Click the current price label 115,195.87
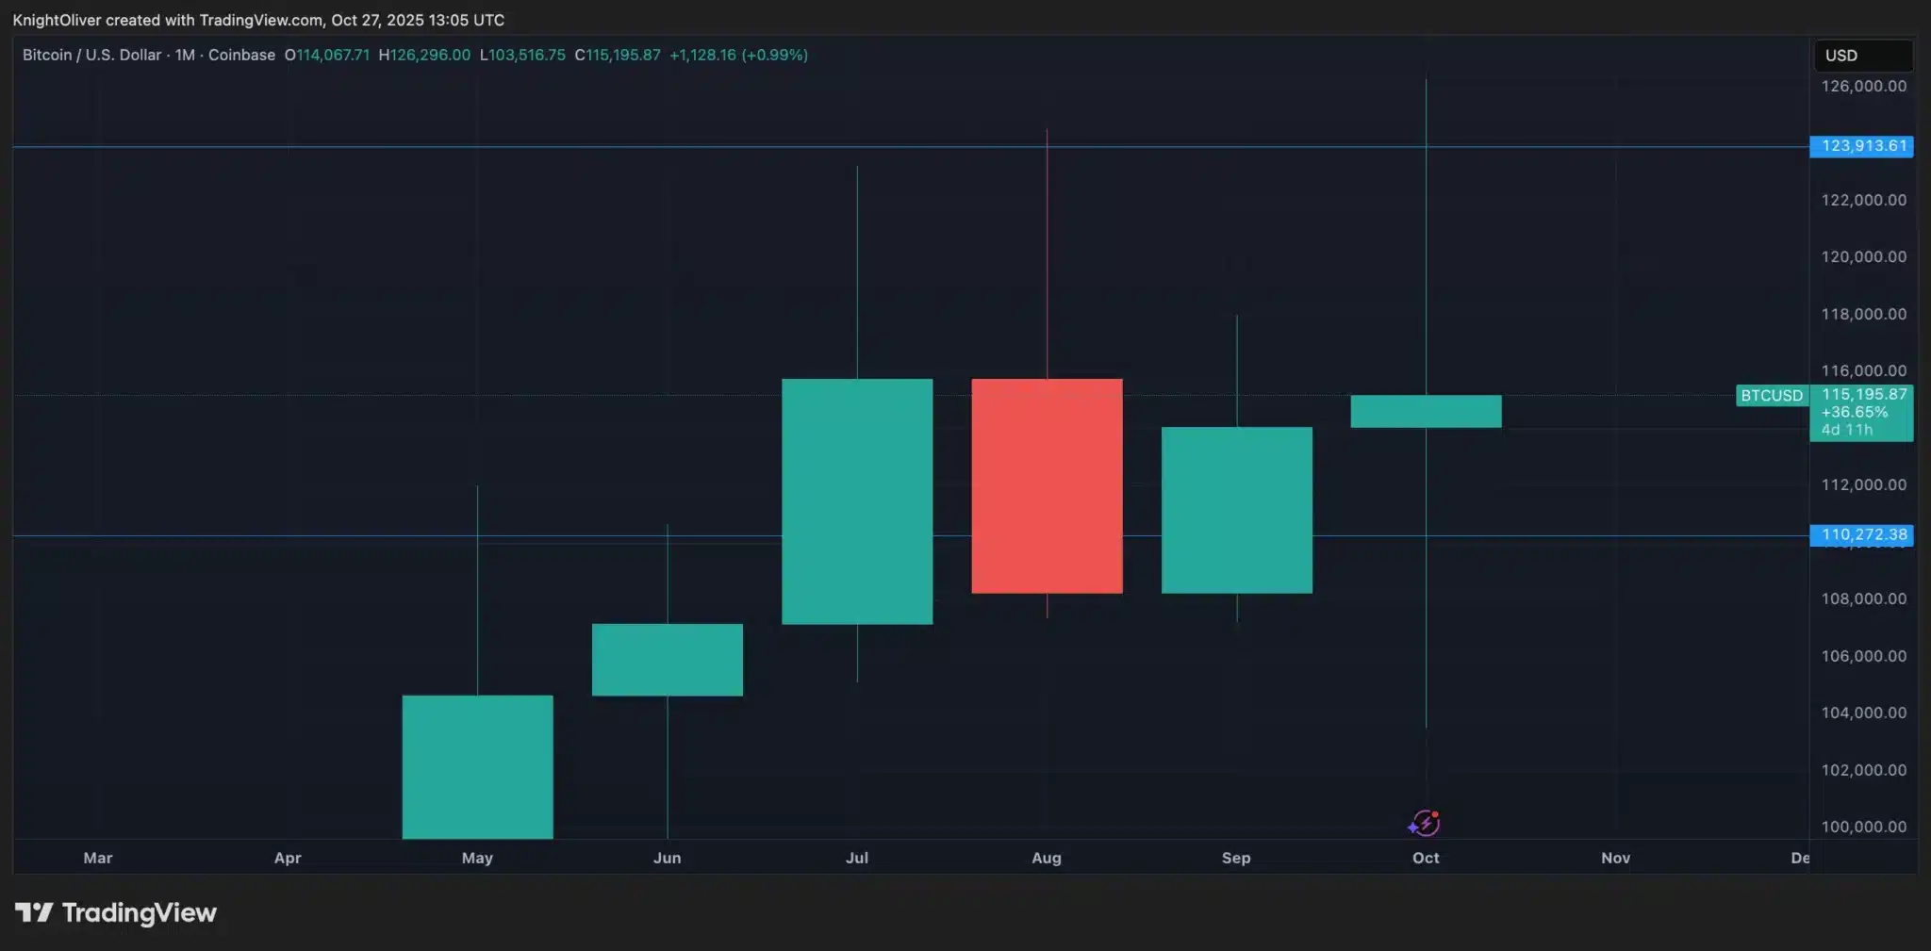Screen dimensions: 1931x951 click(1864, 395)
